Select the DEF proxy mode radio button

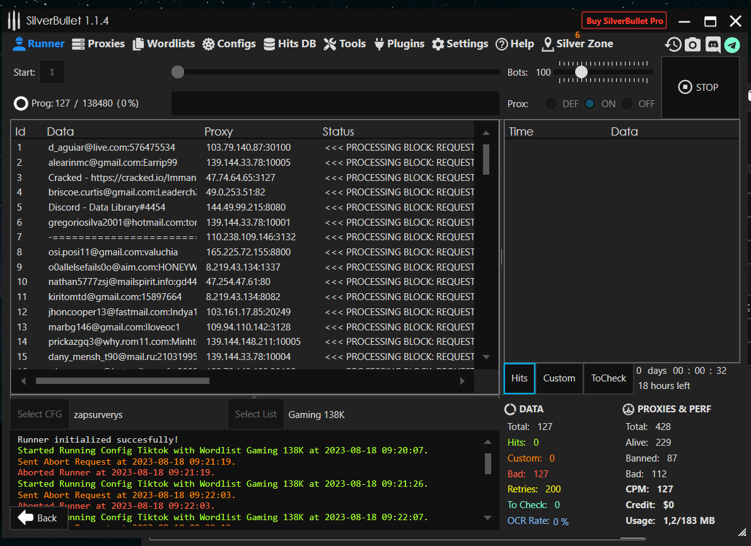(x=551, y=104)
